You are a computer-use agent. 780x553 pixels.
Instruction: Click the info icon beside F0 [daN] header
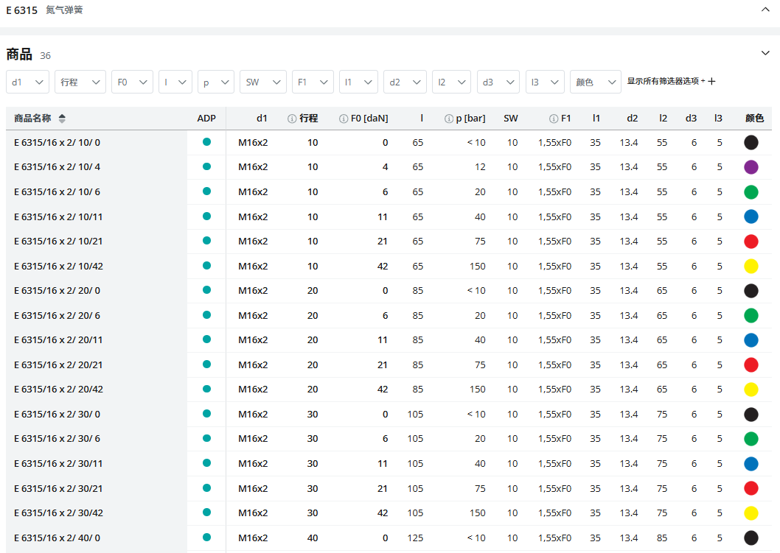(x=344, y=119)
